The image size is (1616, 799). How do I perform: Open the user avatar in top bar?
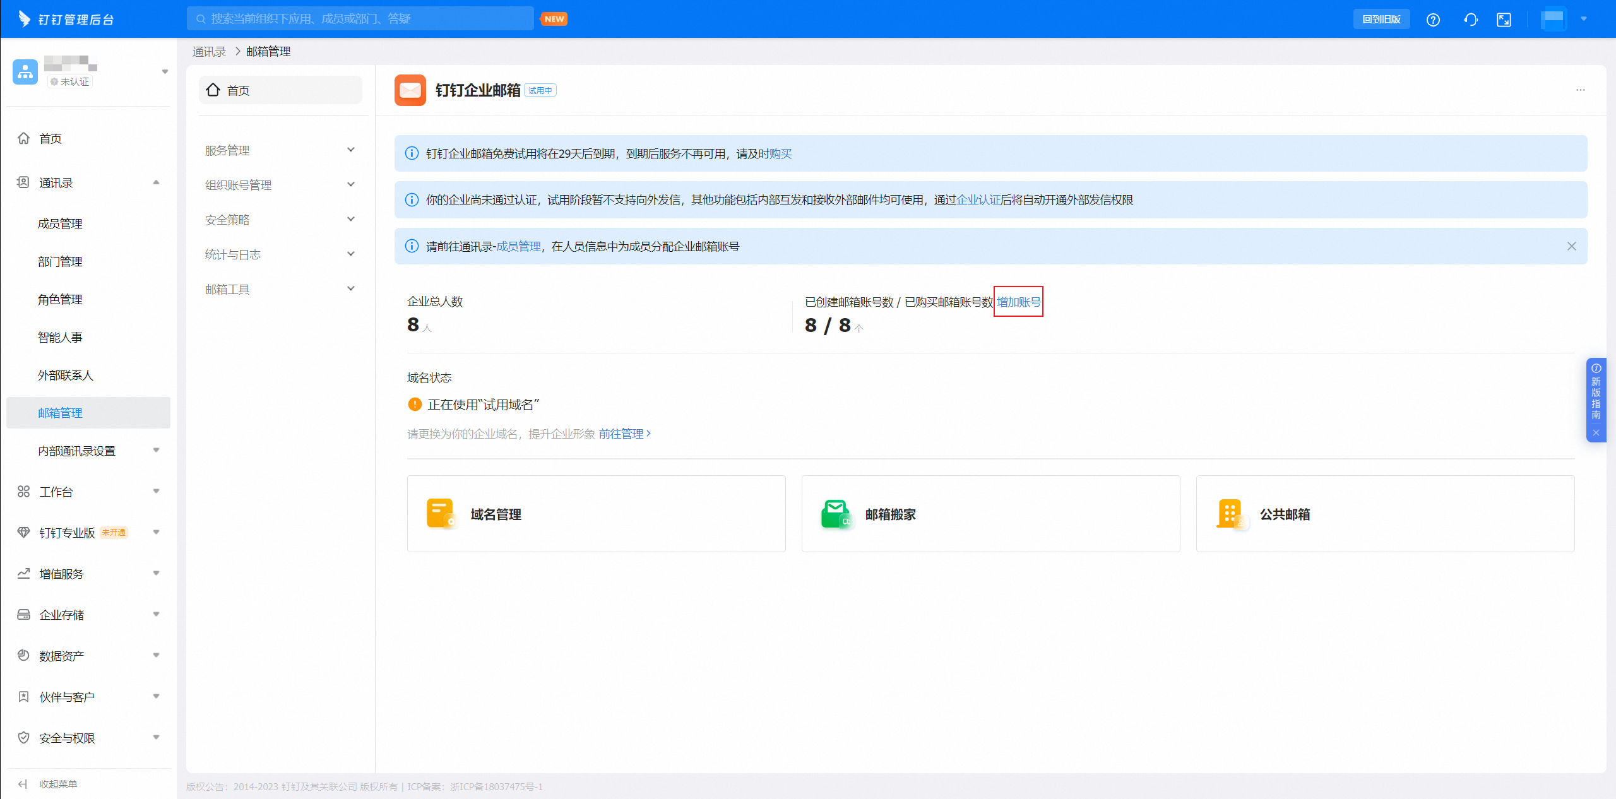pos(1553,19)
